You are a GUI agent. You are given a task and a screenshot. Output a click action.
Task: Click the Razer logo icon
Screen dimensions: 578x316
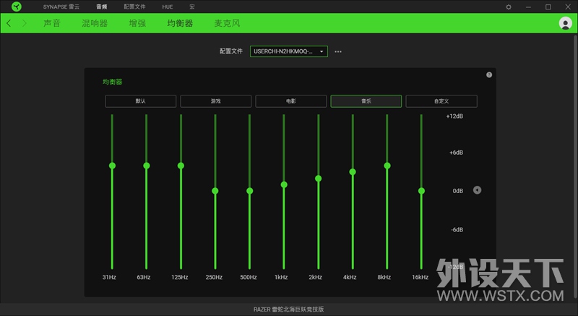(17, 7)
